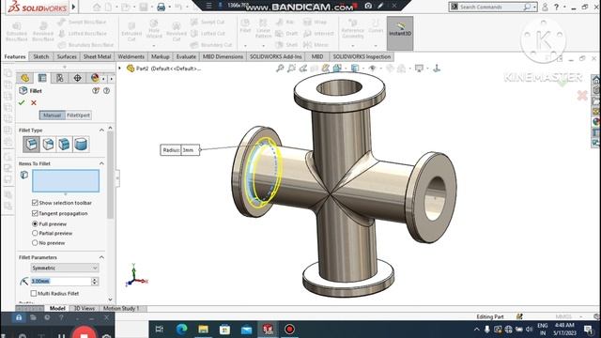Image resolution: width=601 pixels, height=338 pixels.
Task: Toggle Tangent propagation checkbox
Action: pos(35,213)
